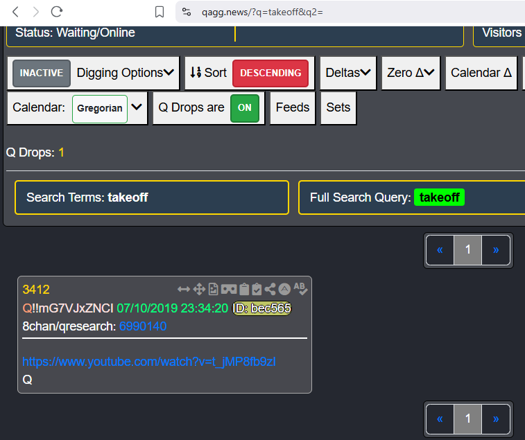
Task: Click drop number 3412
Action: [36, 290]
